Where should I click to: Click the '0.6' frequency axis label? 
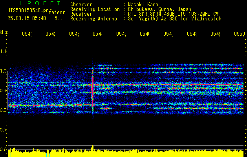pyautogui.click(x=4, y=149)
